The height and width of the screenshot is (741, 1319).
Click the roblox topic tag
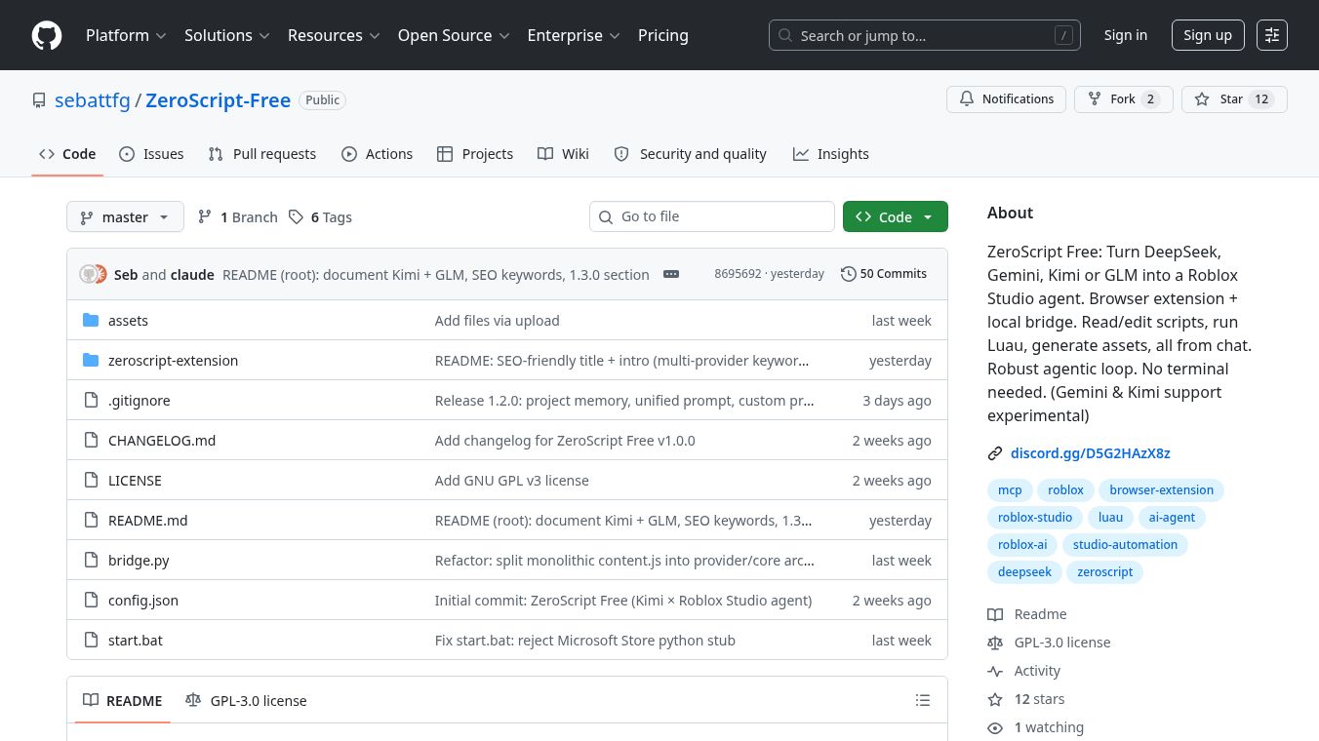(x=1065, y=490)
